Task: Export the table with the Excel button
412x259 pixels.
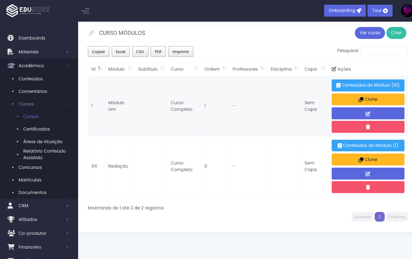Action: (120, 52)
